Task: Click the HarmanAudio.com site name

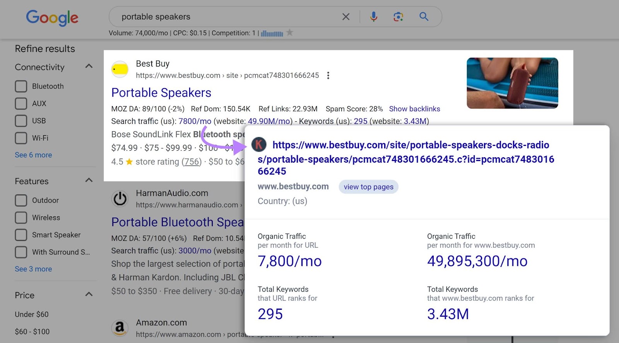Action: coord(172,193)
